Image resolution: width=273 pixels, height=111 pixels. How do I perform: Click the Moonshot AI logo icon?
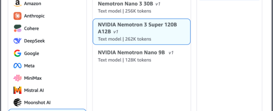pos(17,102)
